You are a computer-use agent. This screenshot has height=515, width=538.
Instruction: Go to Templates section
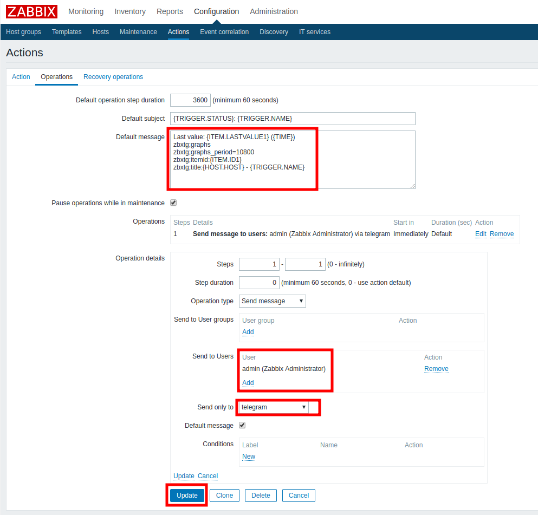point(67,32)
